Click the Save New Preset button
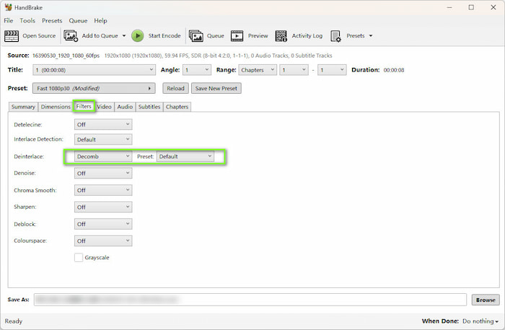 [216, 88]
